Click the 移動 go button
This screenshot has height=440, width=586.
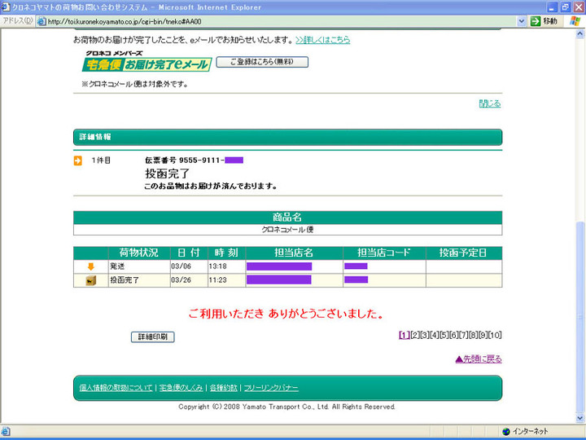point(545,21)
